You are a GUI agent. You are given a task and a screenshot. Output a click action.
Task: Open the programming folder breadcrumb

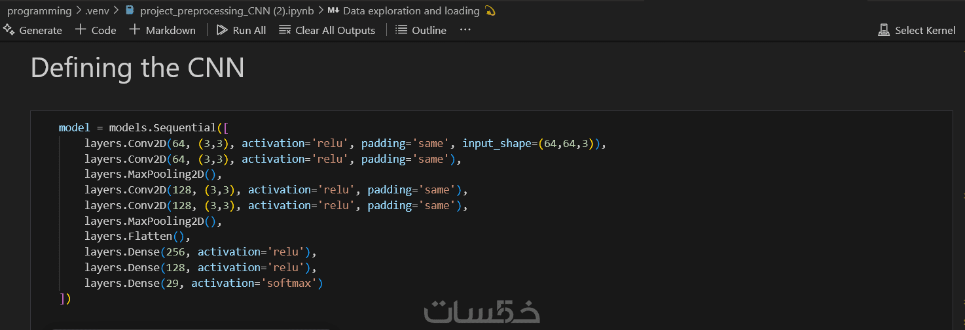[x=39, y=10]
